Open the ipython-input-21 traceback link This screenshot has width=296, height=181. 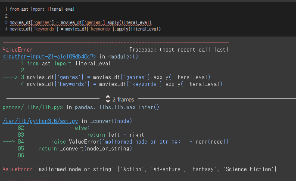pyautogui.click(x=50, y=56)
